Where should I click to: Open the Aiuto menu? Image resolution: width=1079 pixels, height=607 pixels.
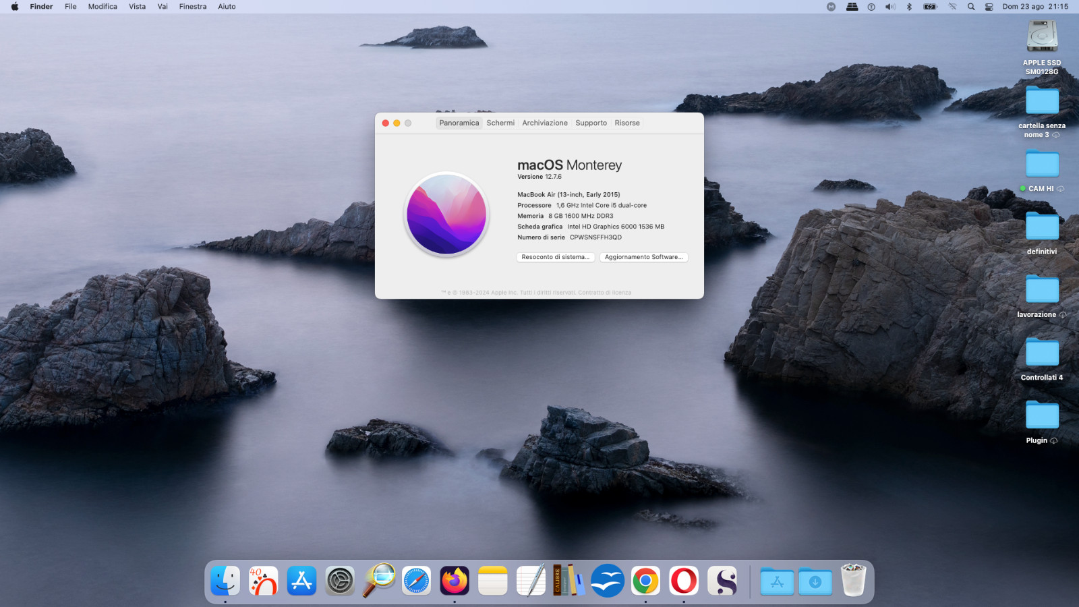227,7
